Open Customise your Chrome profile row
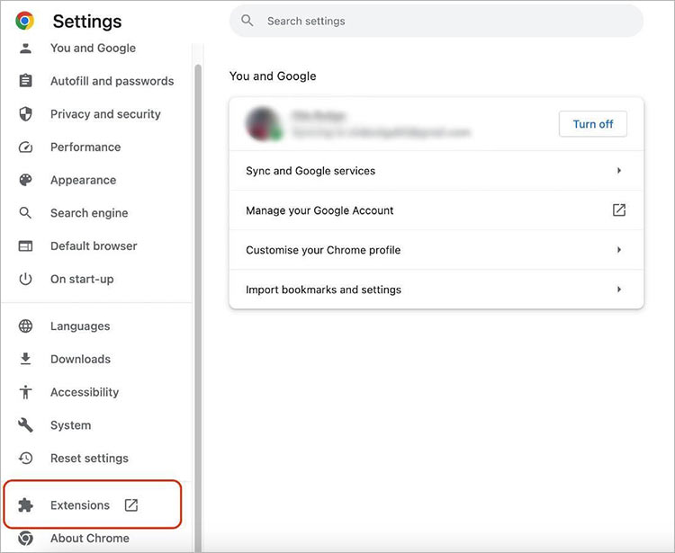The width and height of the screenshot is (675, 553). (x=436, y=250)
